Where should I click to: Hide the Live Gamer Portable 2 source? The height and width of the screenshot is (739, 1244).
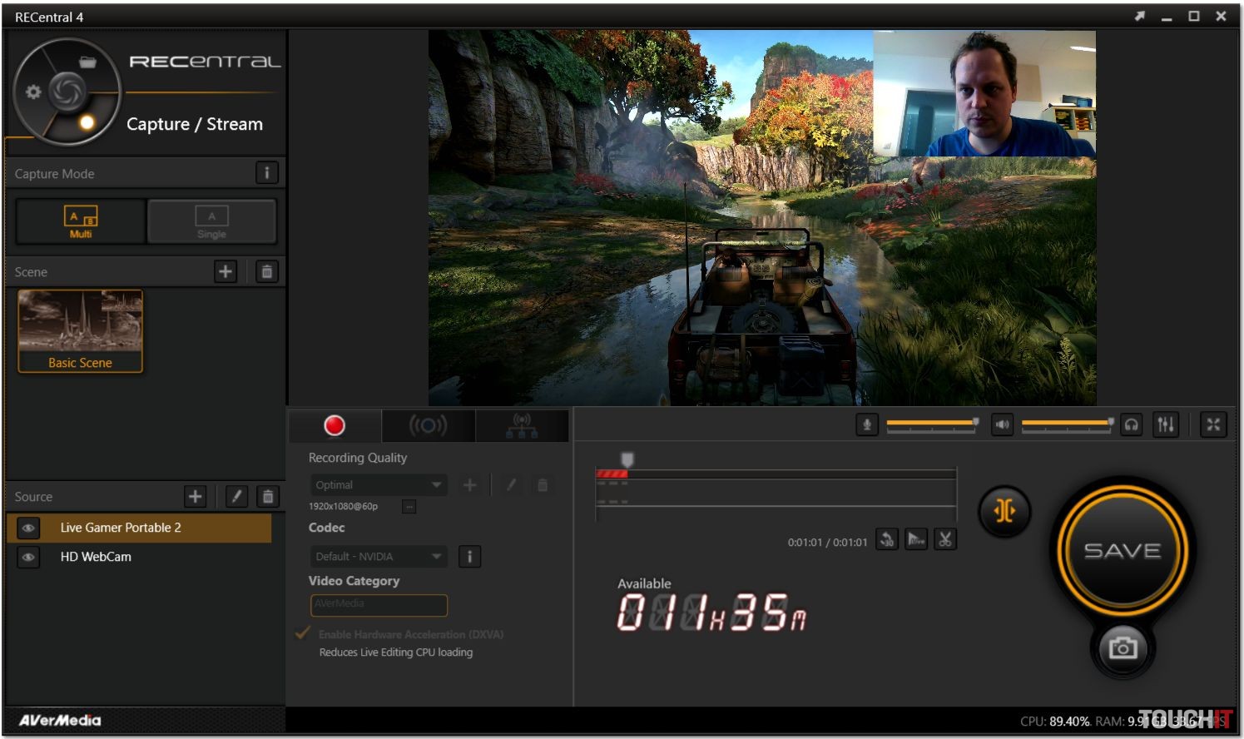point(28,528)
